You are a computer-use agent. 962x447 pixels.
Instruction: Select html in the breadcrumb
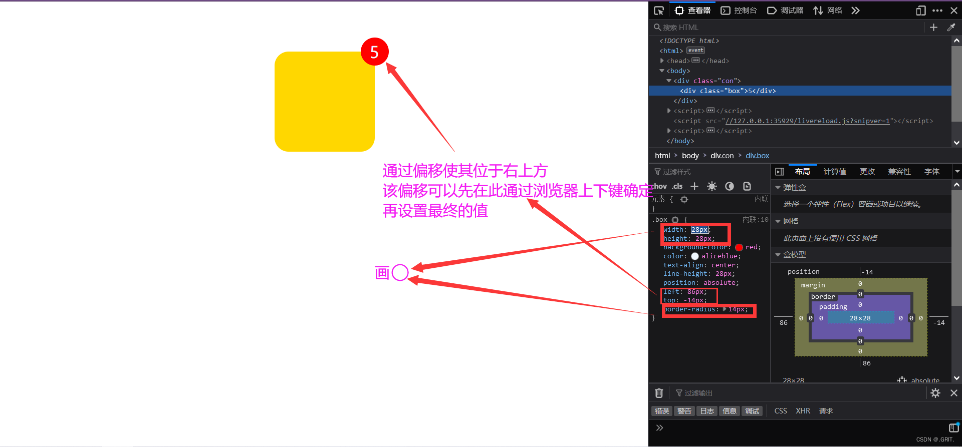[x=662, y=156]
